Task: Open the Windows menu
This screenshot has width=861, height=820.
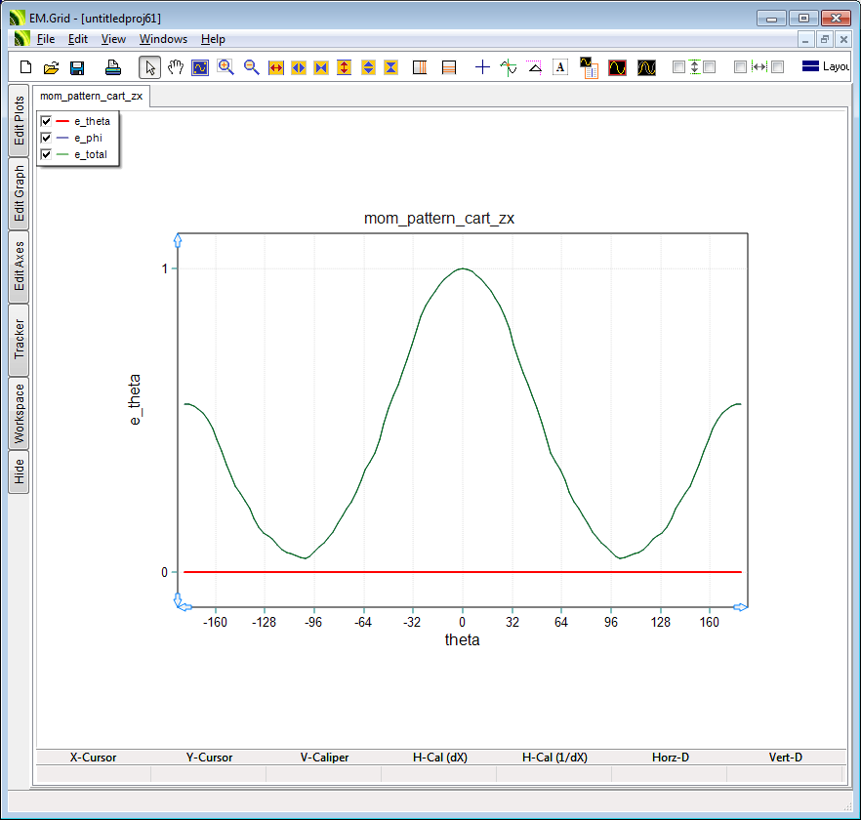Action: (x=163, y=39)
